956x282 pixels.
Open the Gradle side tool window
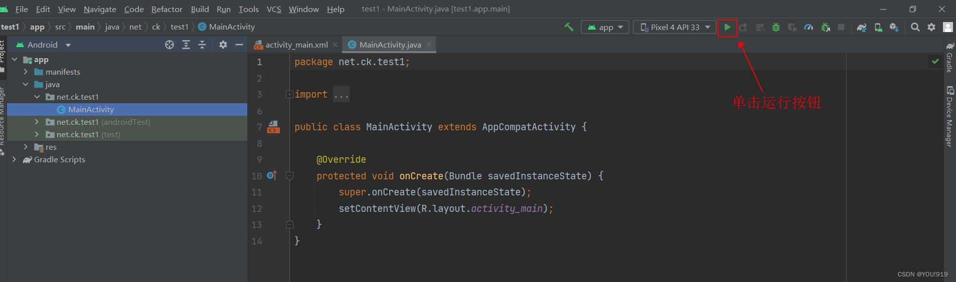[x=949, y=57]
